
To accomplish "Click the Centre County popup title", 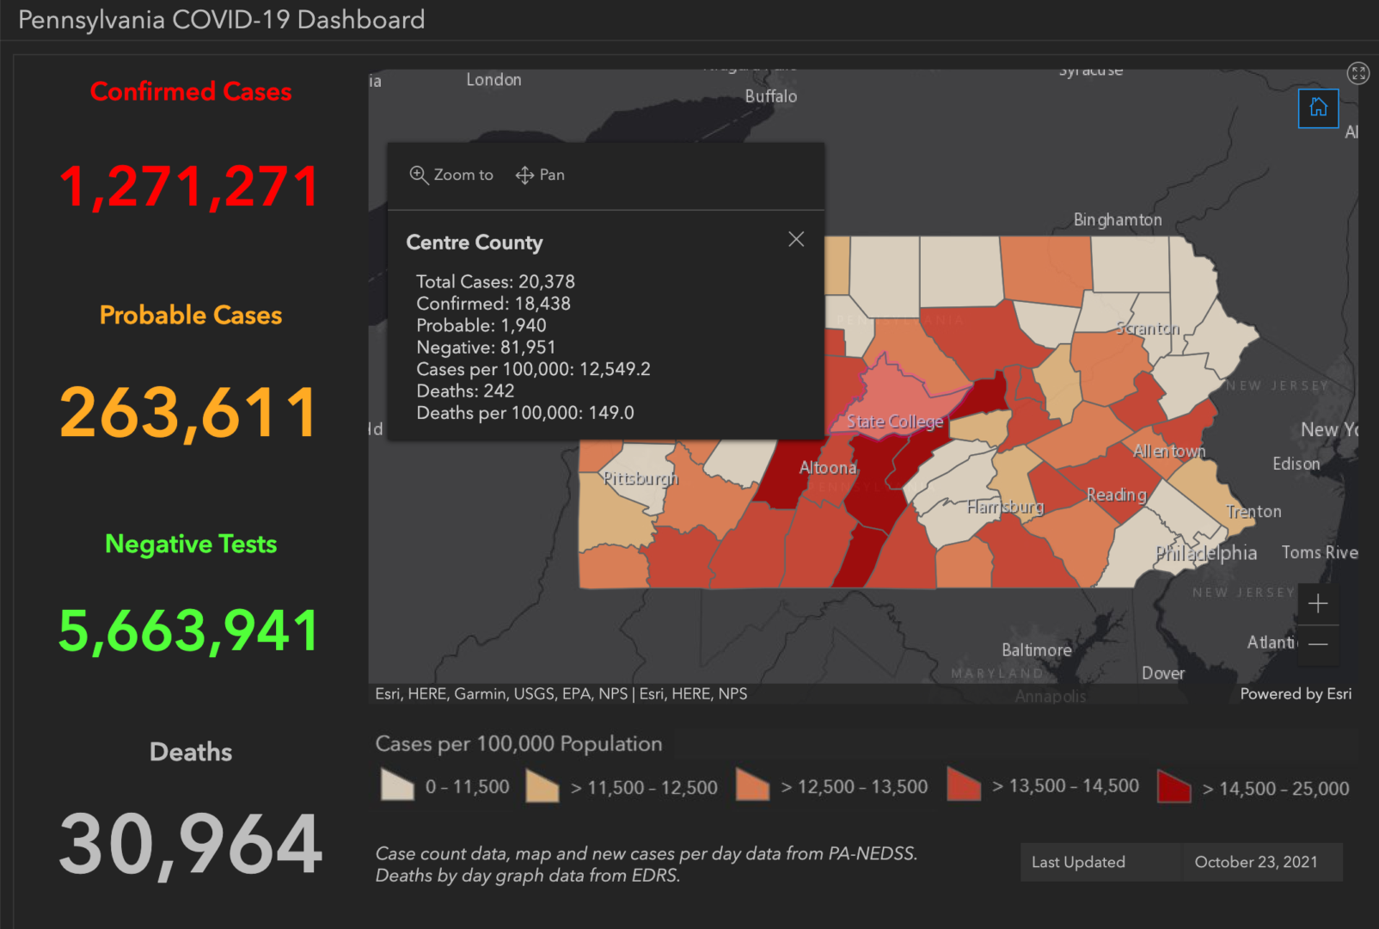I will (475, 243).
